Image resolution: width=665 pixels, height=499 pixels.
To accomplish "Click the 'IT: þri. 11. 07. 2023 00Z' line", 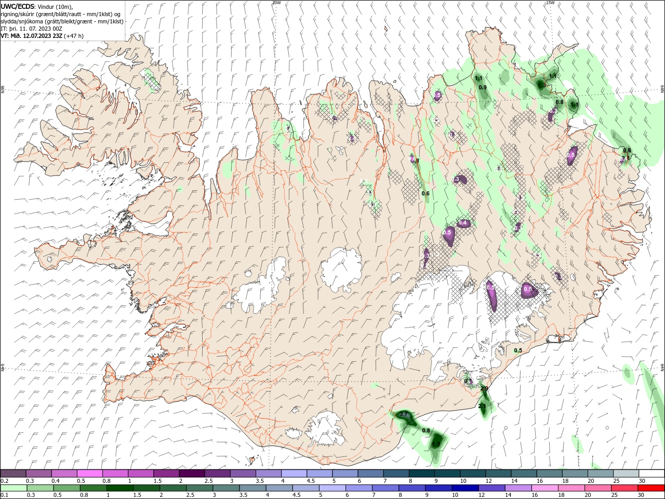I will 32,29.
